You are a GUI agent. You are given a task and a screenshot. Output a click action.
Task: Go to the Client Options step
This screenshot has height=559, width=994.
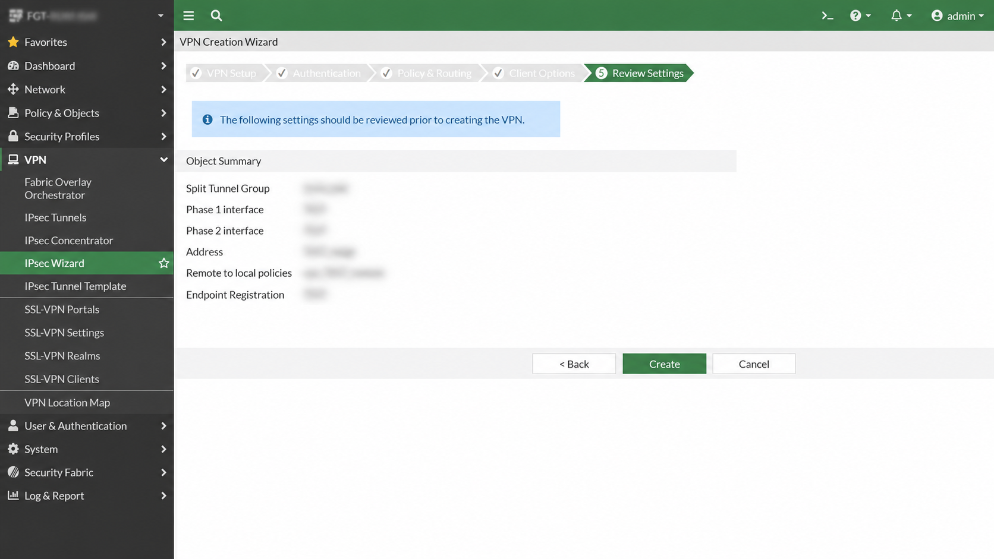(x=534, y=73)
